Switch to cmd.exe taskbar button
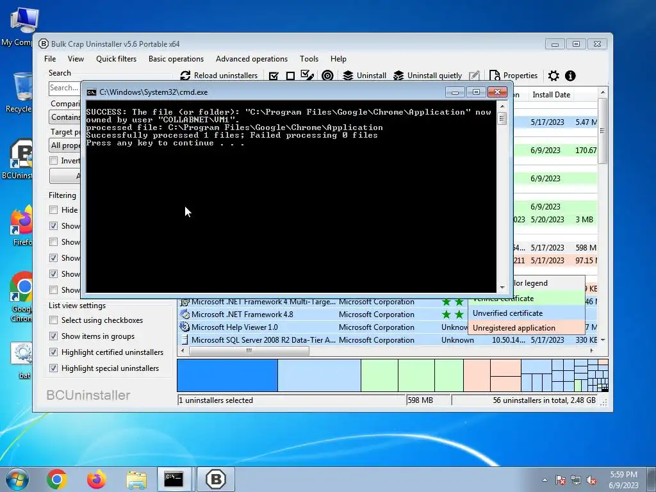 [x=174, y=479]
